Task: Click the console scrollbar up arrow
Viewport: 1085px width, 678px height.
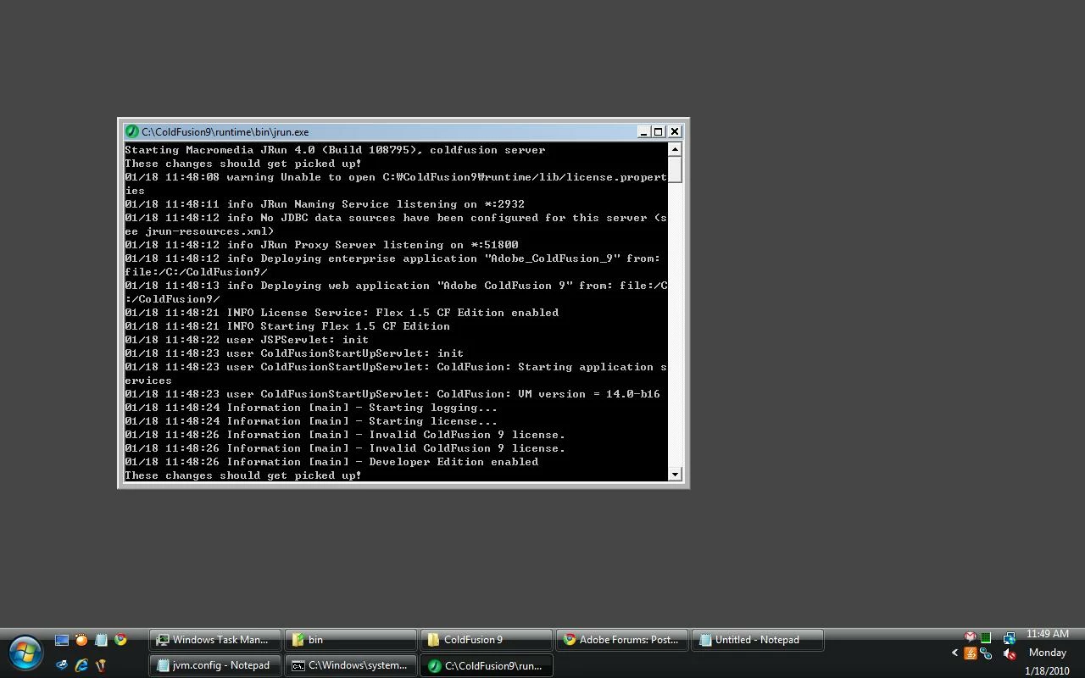Action: pos(675,149)
